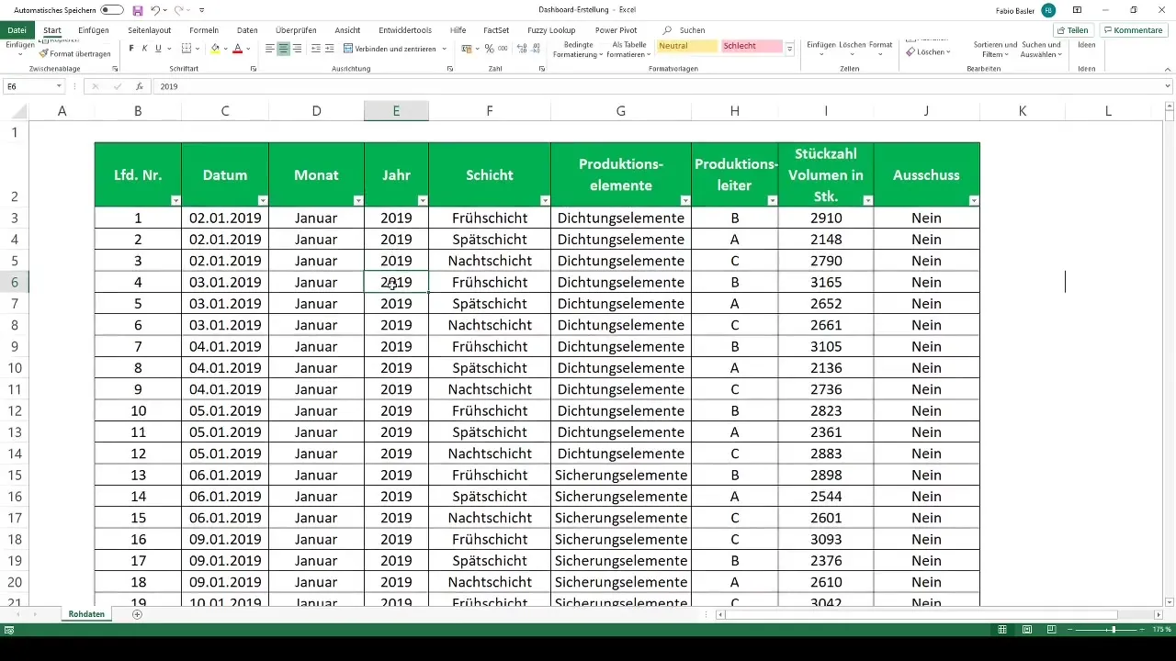Open the Ausschuss filter dropdown
The height and width of the screenshot is (661, 1176).
tap(973, 200)
